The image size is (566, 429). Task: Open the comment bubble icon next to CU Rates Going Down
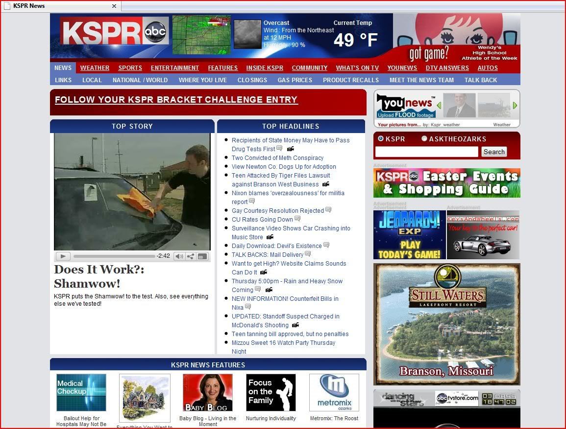click(297, 219)
